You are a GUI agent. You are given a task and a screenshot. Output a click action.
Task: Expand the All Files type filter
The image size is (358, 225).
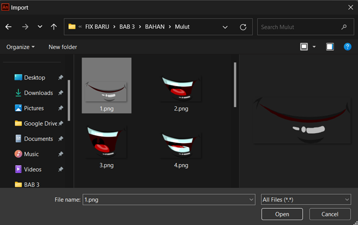[x=306, y=200]
